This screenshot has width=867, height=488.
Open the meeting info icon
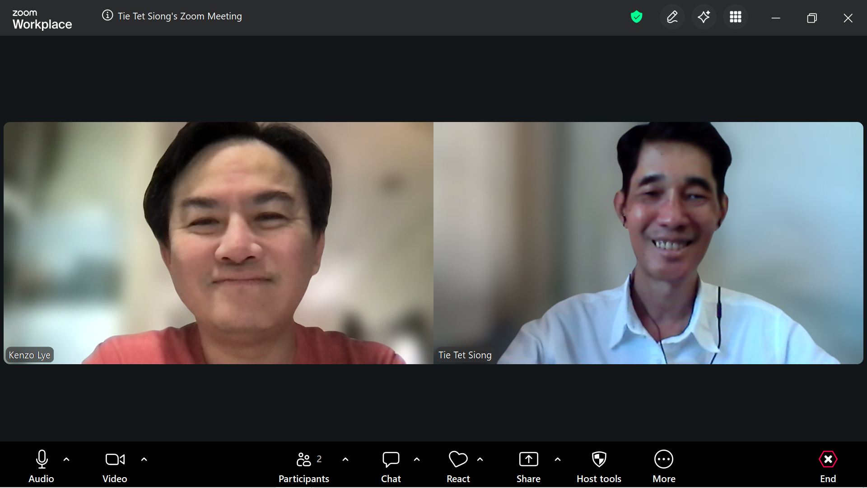[x=107, y=16]
